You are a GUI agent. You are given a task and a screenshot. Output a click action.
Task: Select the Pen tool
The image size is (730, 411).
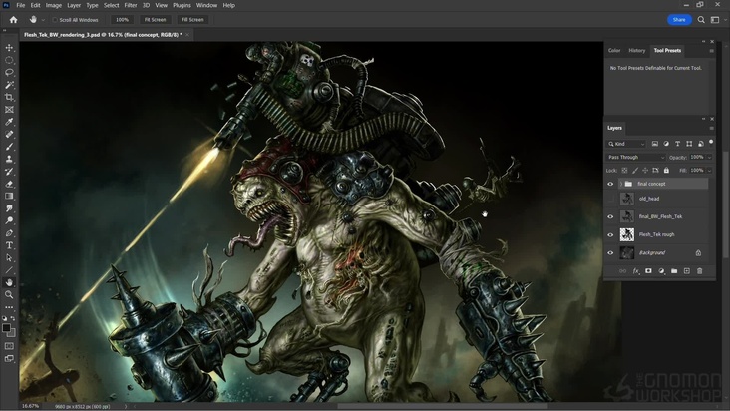click(x=9, y=233)
